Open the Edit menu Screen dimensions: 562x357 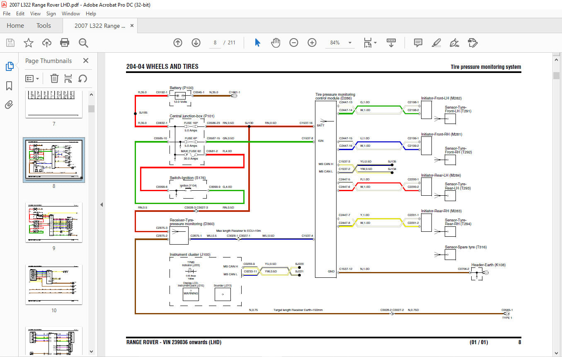[20, 14]
